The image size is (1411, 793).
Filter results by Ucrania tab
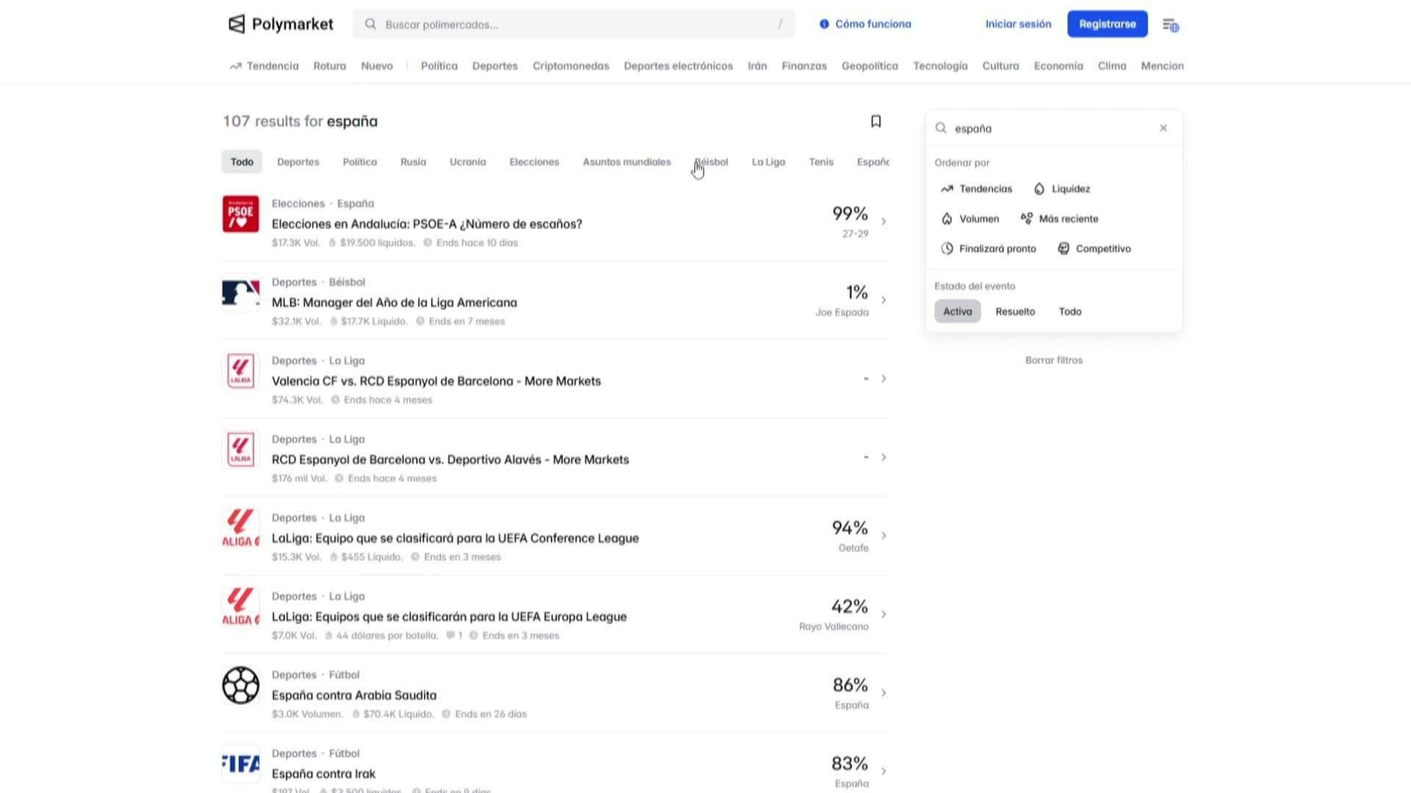(x=467, y=162)
